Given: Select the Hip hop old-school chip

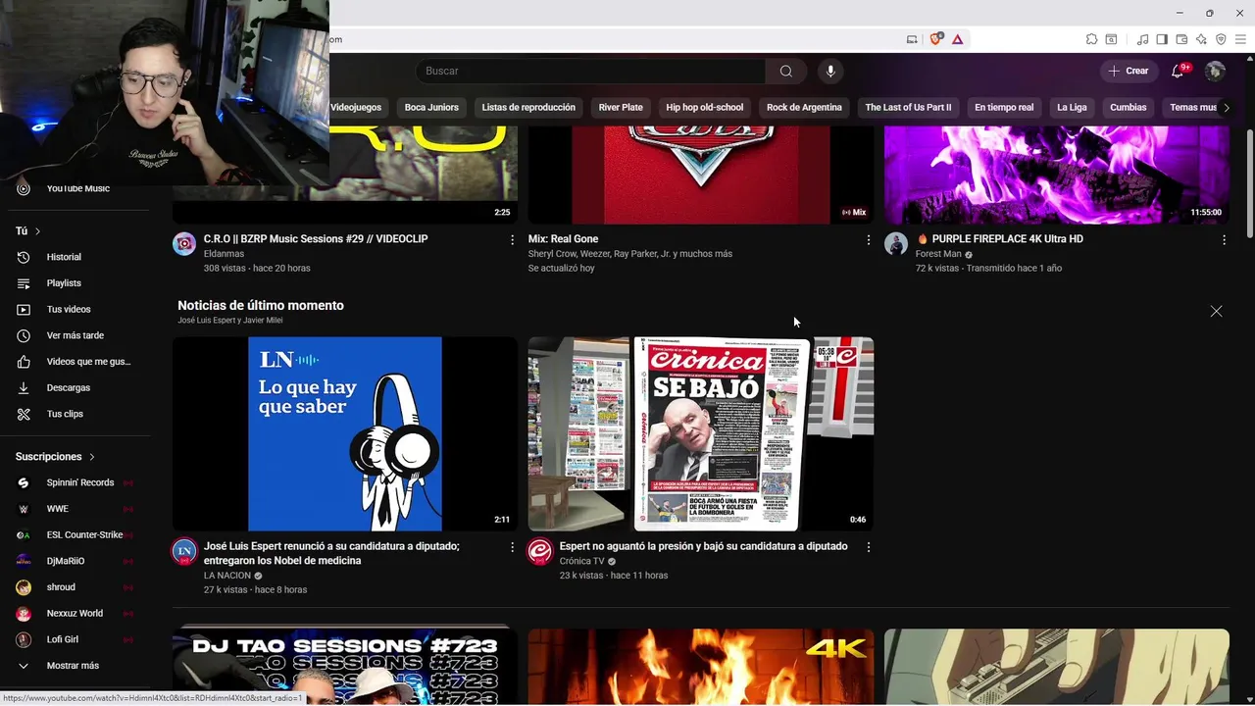Looking at the screenshot, I should (x=705, y=107).
